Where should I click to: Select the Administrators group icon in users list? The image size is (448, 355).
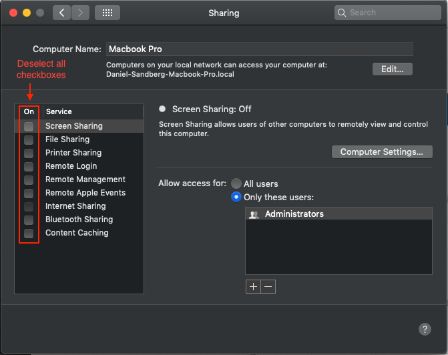click(254, 214)
